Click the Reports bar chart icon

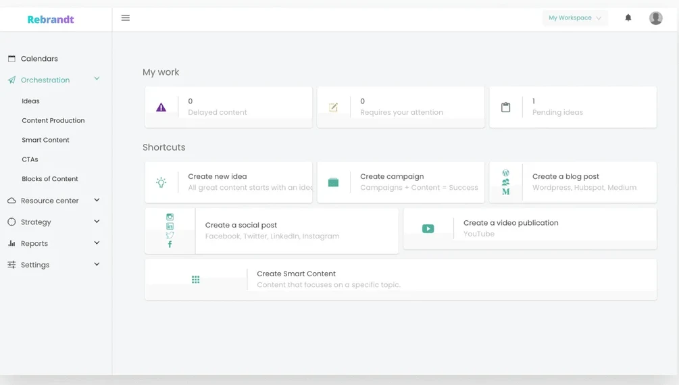[x=11, y=243]
